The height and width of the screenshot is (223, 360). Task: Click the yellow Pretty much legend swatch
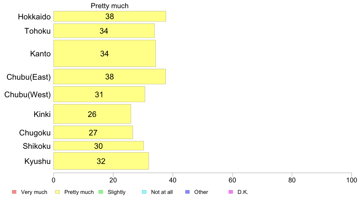(58, 192)
